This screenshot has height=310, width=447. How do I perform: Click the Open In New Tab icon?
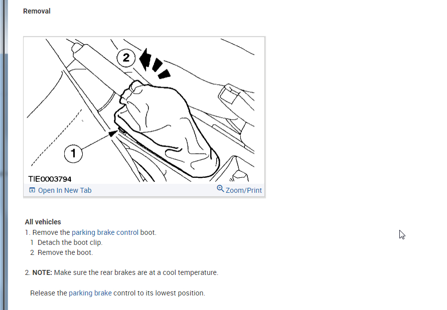(x=32, y=190)
